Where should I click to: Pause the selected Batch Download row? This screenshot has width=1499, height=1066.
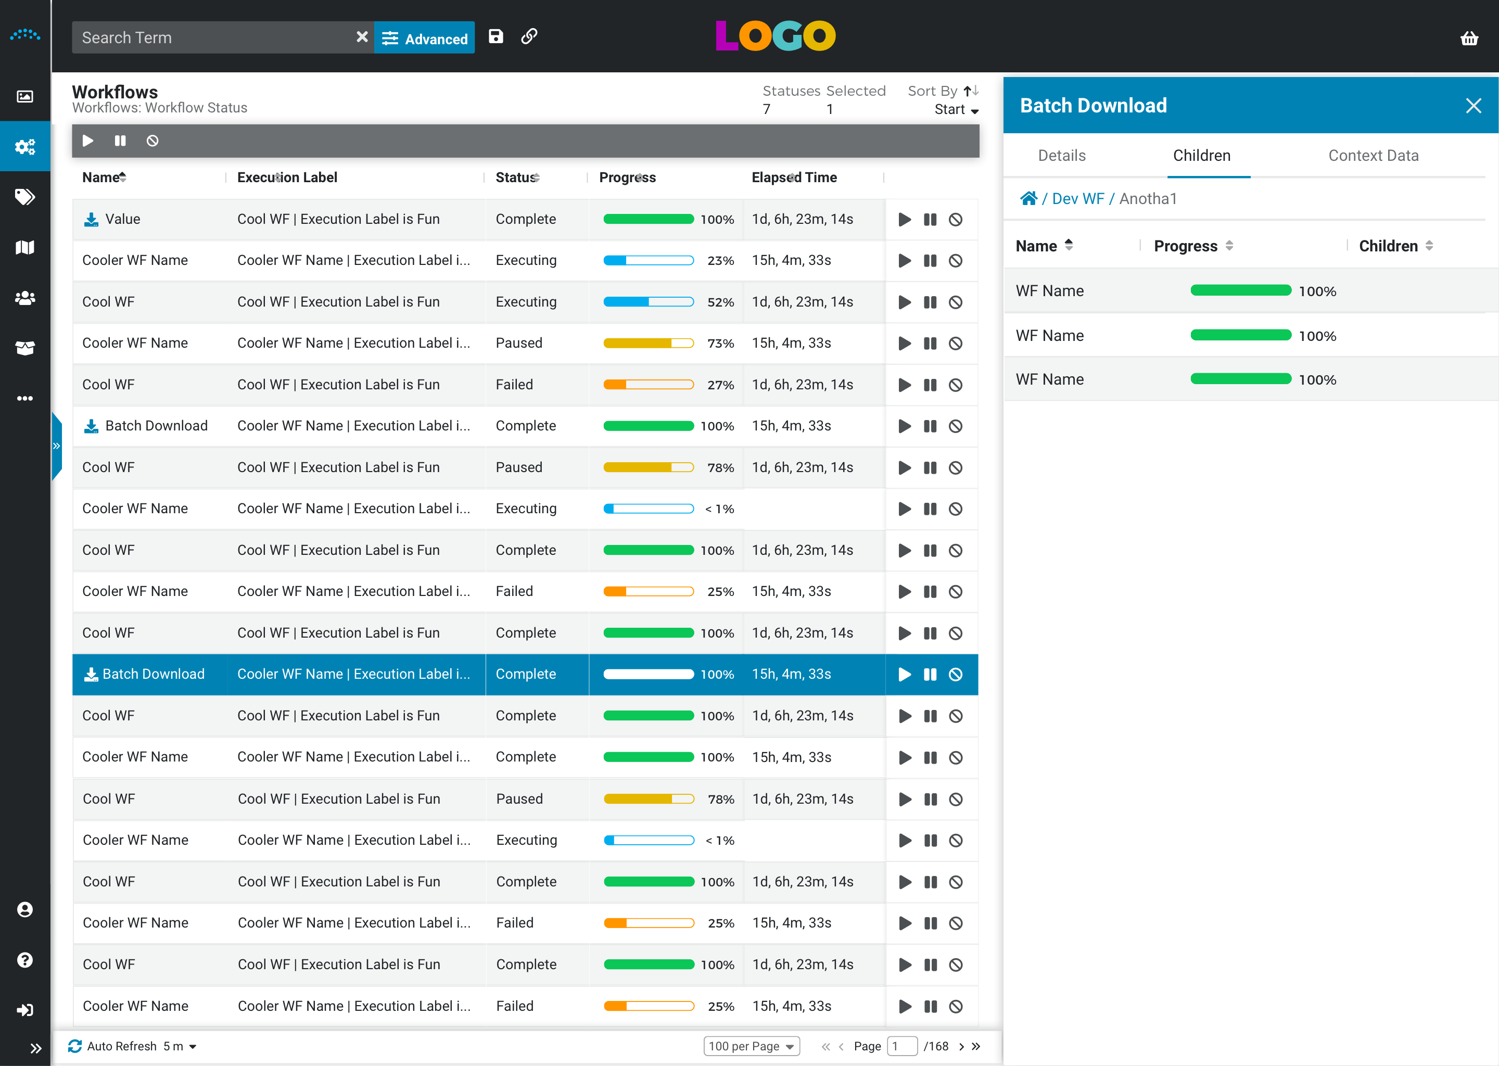(930, 674)
